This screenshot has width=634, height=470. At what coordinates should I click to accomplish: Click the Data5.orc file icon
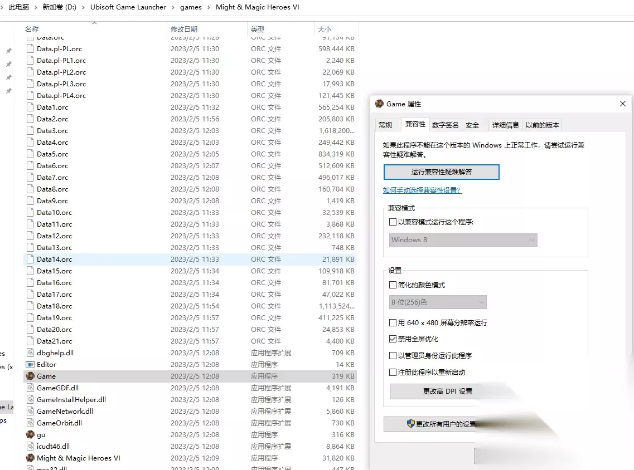point(30,154)
